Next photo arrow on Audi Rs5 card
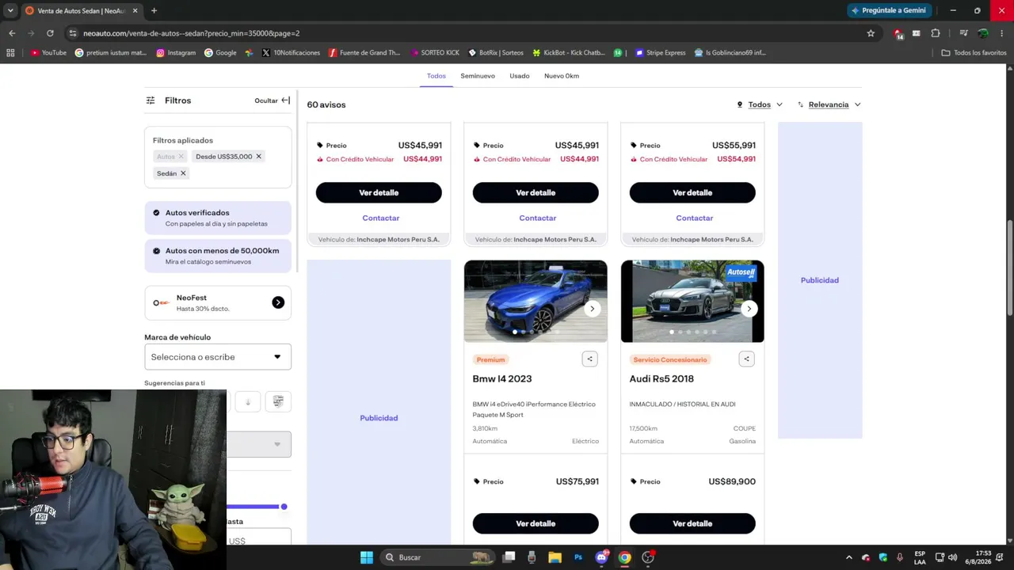Viewport: 1014px width, 570px height. pos(749,309)
